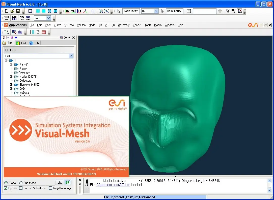Open the File menu
274x200 pixels.
pyautogui.click(x=32, y=25)
